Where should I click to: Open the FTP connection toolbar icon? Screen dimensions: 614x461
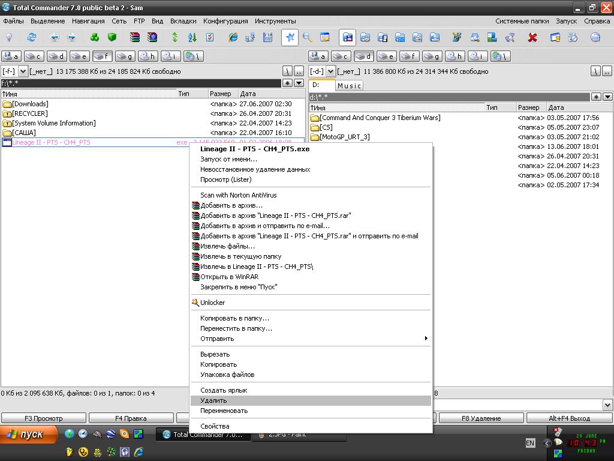point(267,38)
